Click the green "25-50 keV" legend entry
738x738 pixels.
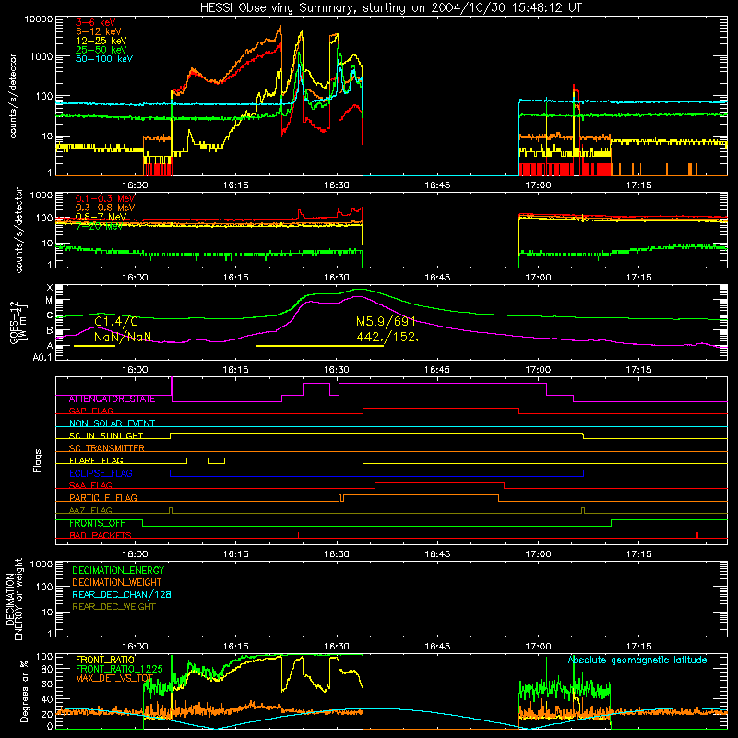tap(101, 50)
